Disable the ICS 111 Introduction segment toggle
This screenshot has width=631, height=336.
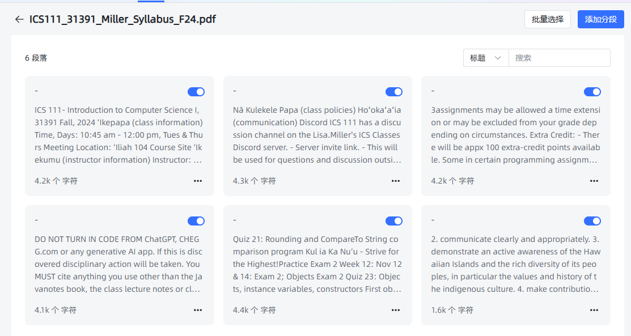196,92
